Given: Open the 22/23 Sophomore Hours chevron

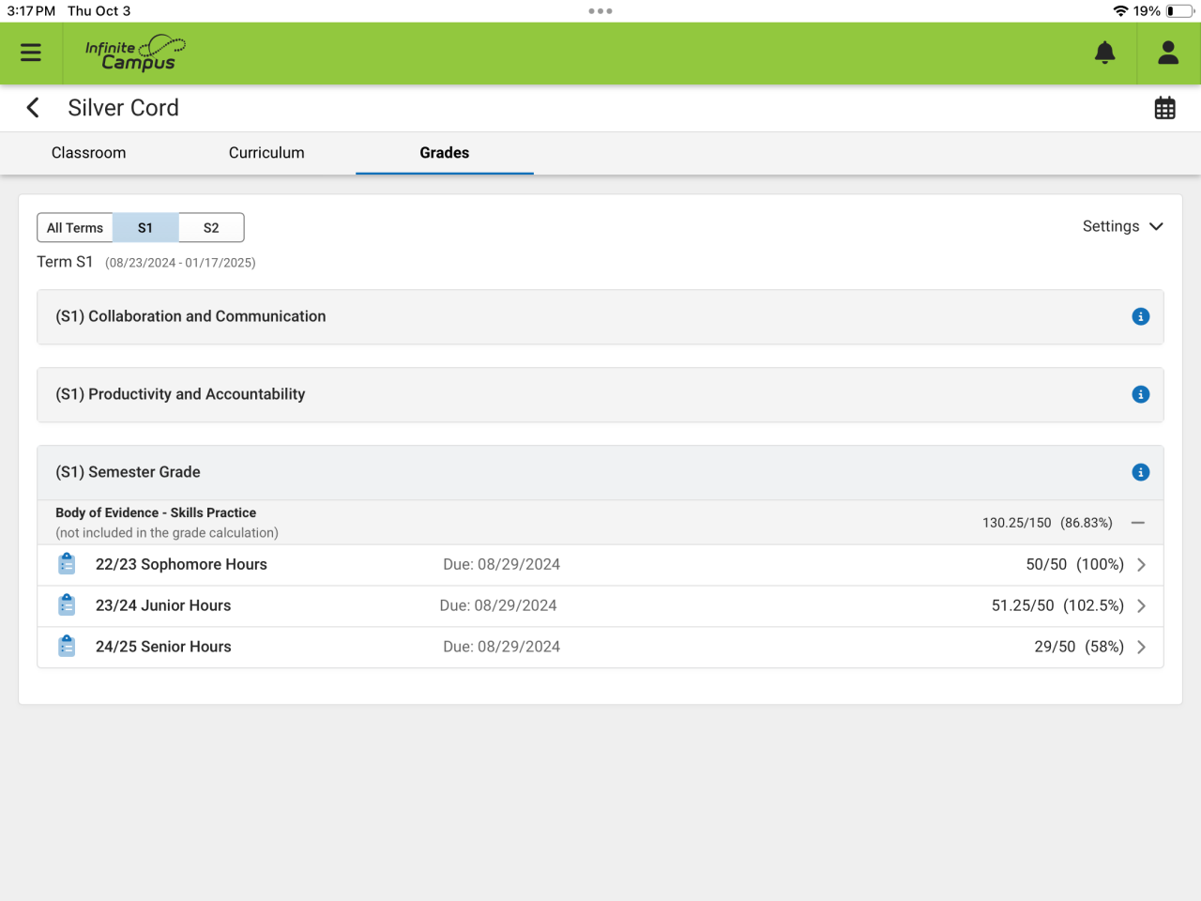Looking at the screenshot, I should (1142, 565).
